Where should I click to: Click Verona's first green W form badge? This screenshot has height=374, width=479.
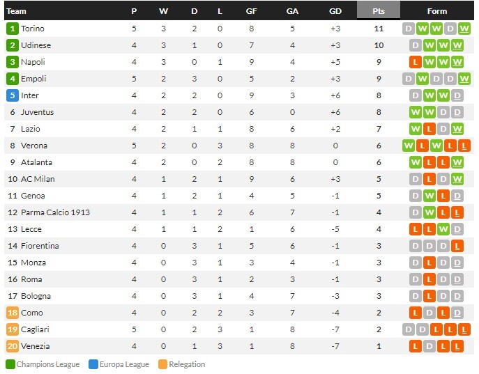[x=408, y=146]
